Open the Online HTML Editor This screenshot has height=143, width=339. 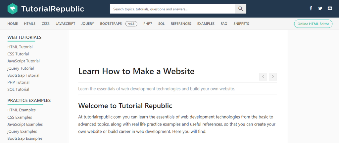[x=313, y=24]
